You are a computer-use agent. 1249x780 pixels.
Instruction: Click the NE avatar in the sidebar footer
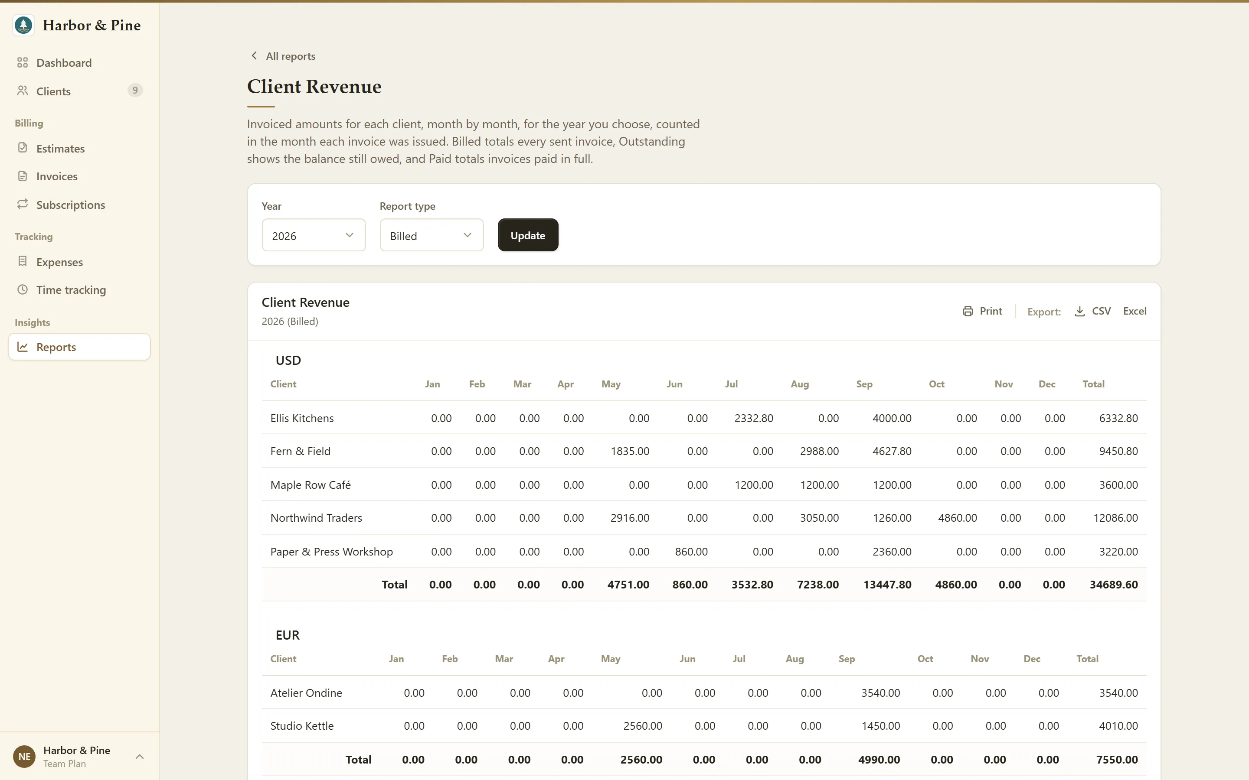[24, 756]
